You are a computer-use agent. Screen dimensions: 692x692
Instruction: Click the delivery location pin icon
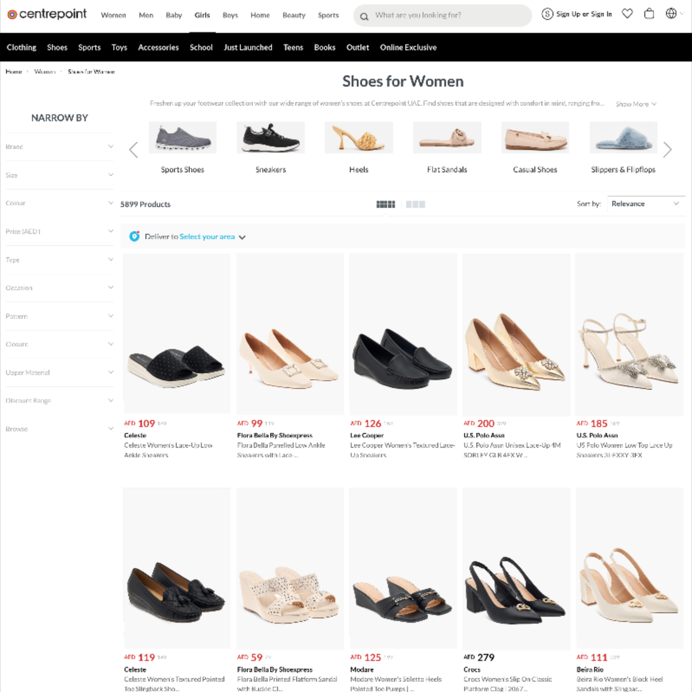point(134,236)
